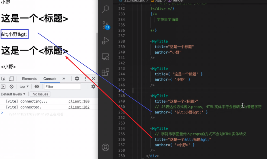Open the client:202 source link

pyautogui.click(x=79, y=107)
